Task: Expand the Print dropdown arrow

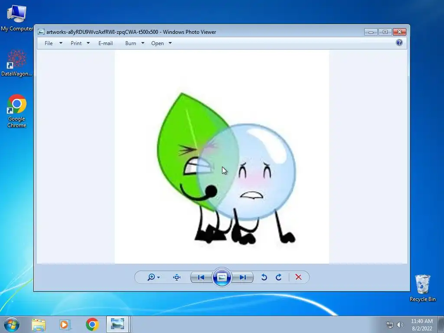Action: click(x=88, y=43)
